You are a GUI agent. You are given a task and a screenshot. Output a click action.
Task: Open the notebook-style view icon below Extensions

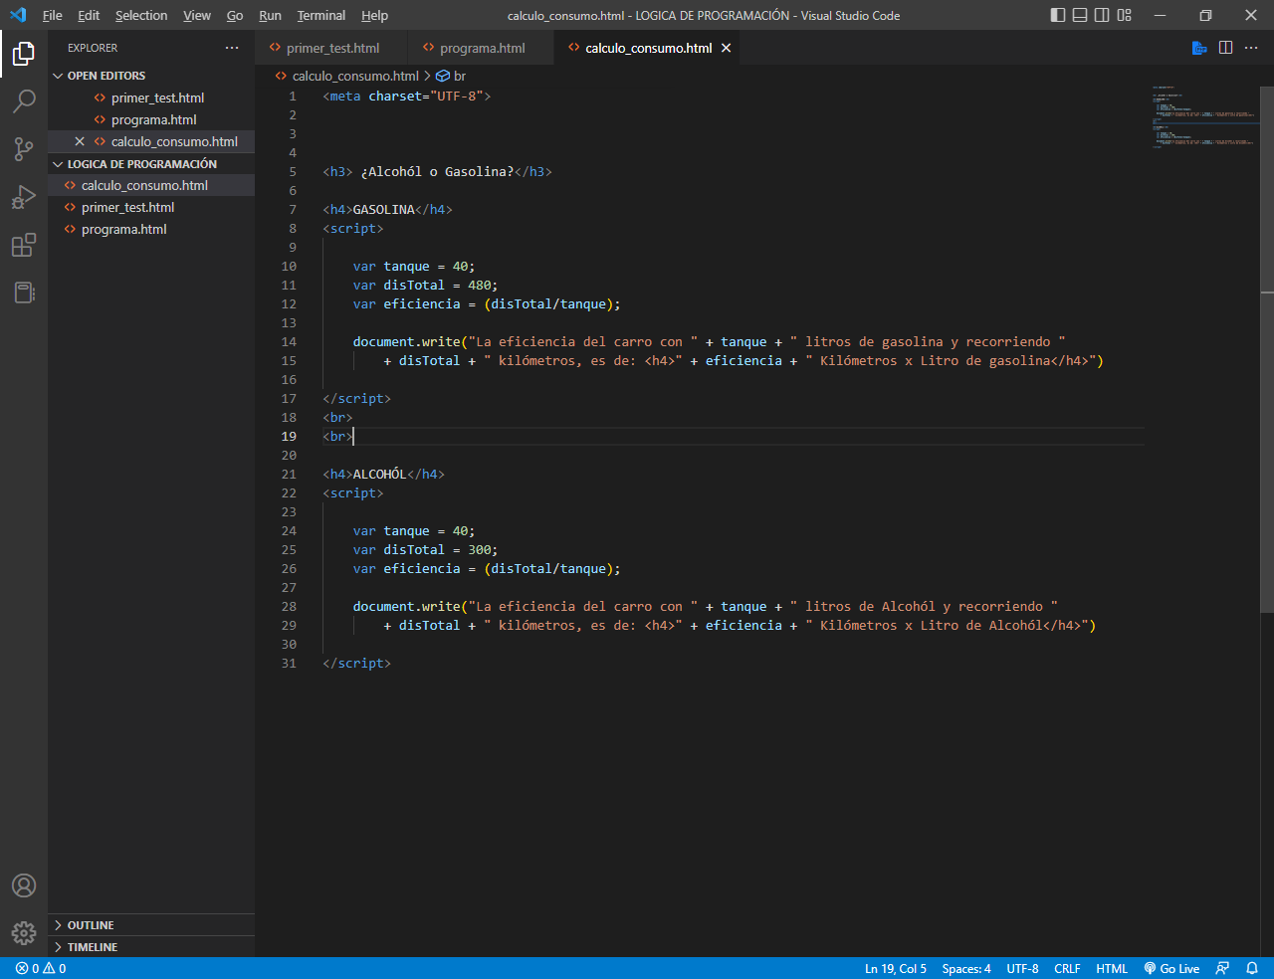pos(24,293)
